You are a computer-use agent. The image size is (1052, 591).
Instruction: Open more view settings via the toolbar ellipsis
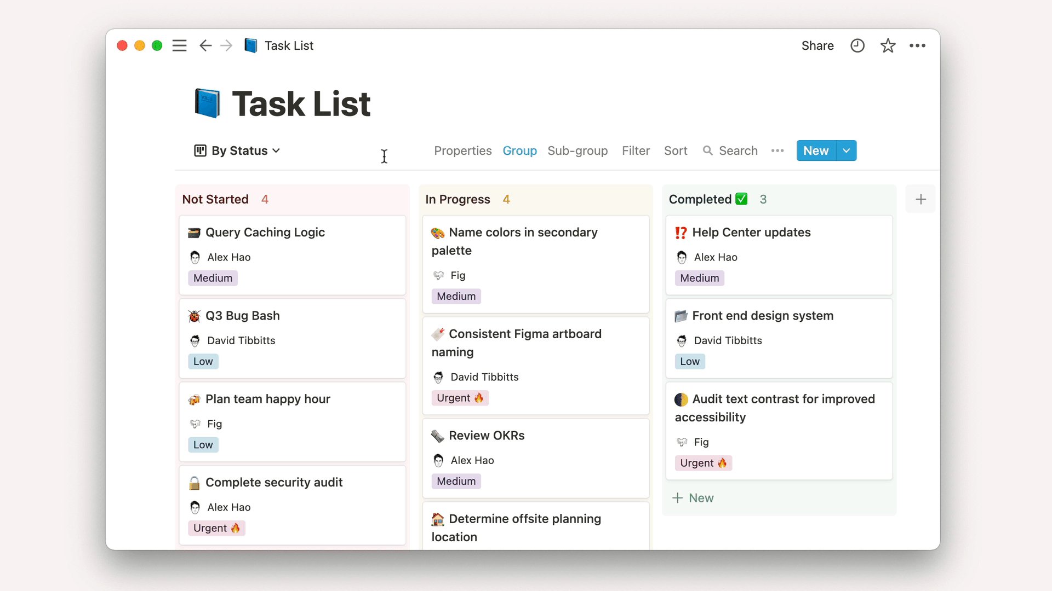(x=777, y=150)
